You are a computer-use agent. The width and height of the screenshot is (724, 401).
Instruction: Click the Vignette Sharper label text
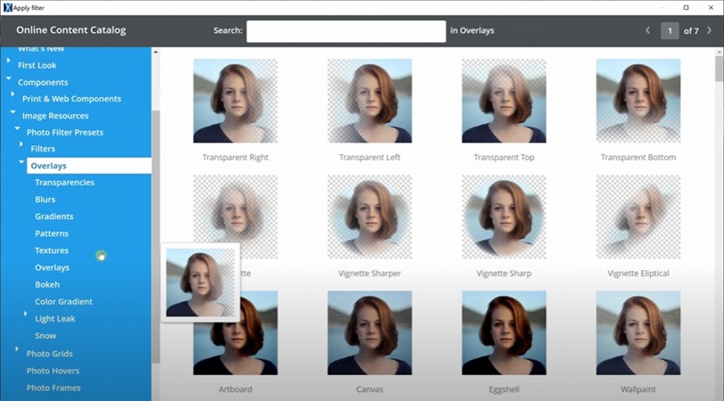pos(370,274)
